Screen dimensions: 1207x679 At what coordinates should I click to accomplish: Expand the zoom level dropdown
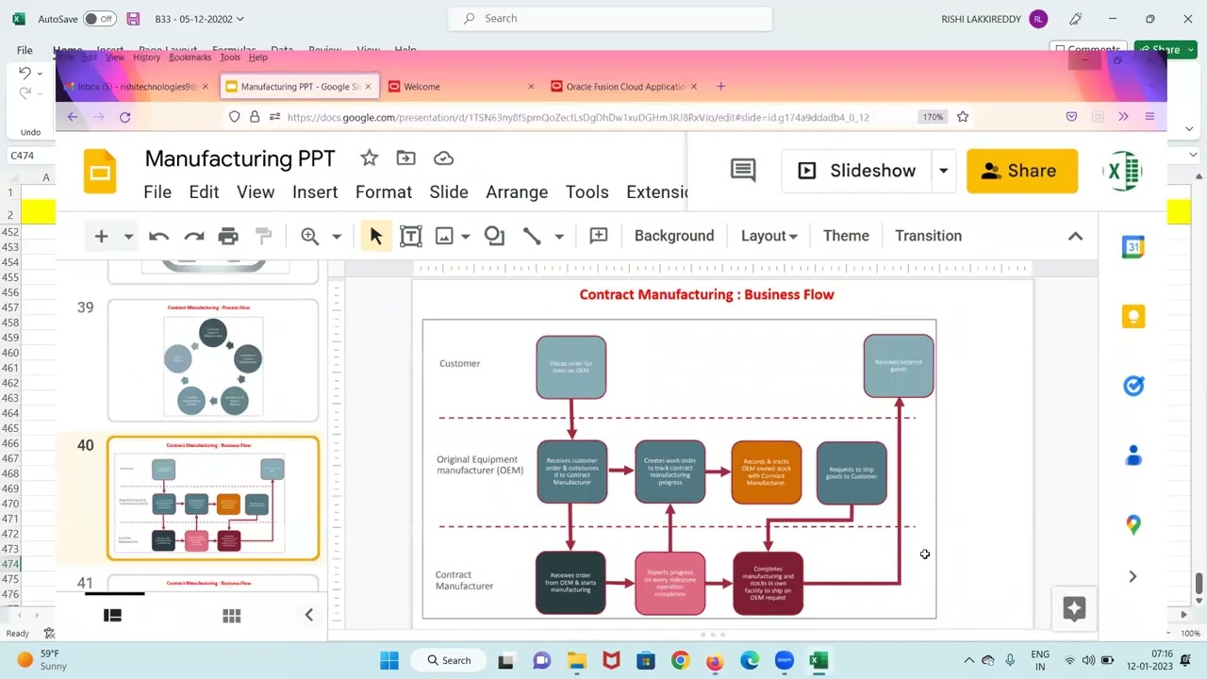[x=336, y=236]
